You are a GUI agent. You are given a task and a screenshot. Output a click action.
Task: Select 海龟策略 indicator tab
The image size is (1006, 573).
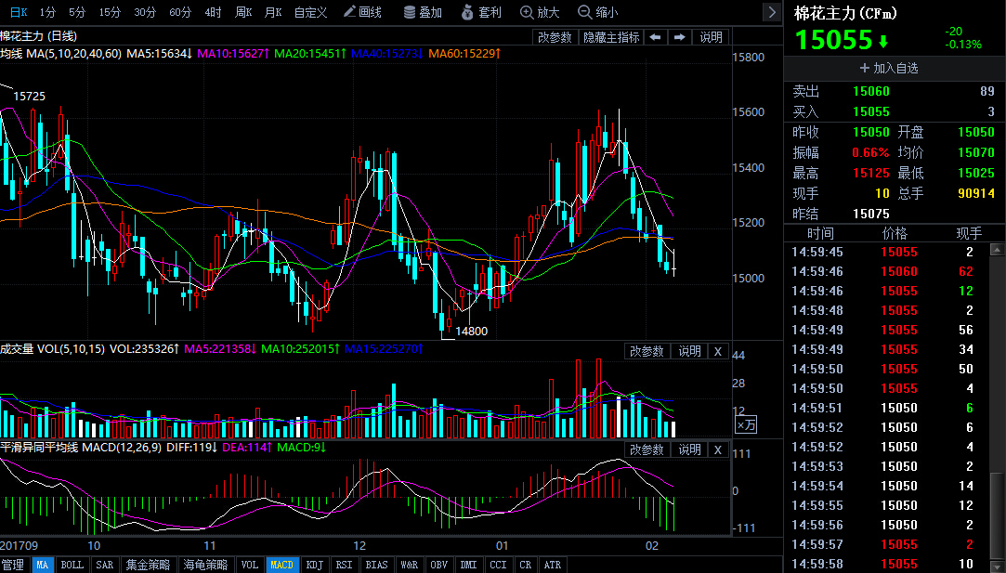tap(205, 565)
